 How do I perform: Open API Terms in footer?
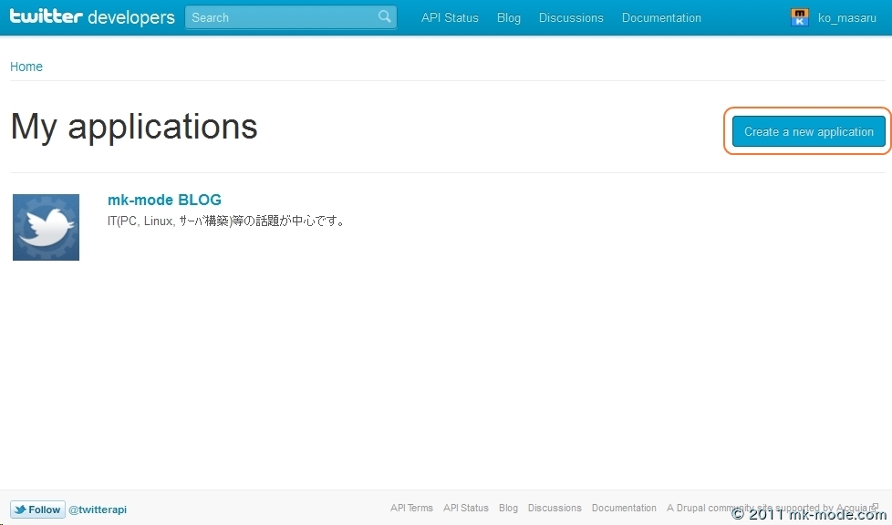click(411, 508)
